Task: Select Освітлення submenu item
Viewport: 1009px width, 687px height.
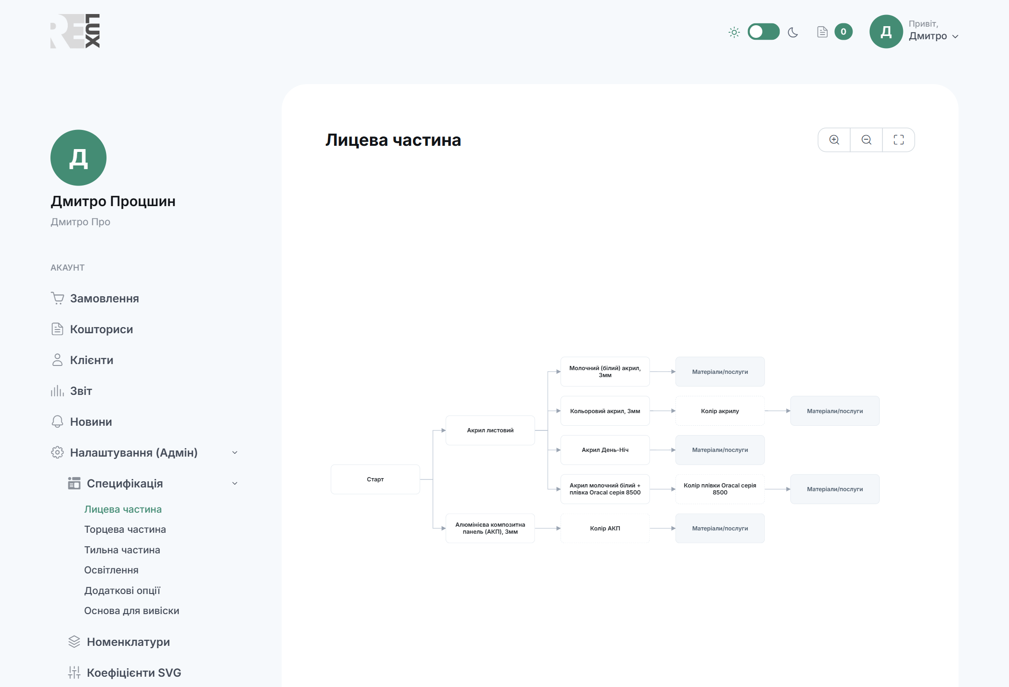Action: (111, 570)
